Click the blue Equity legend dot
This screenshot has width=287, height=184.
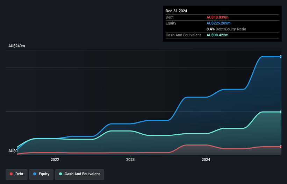[35, 174]
